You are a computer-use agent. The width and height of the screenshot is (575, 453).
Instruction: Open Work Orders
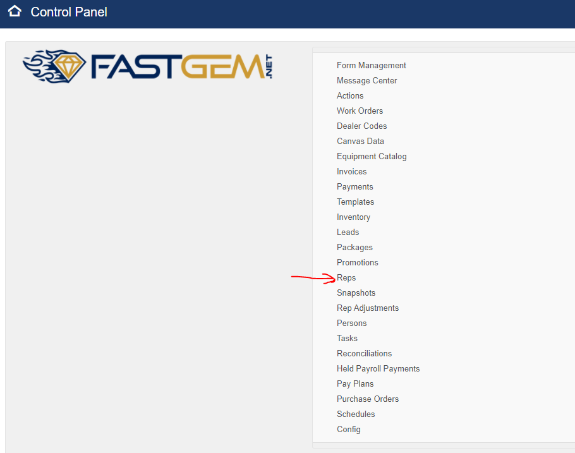coord(360,111)
